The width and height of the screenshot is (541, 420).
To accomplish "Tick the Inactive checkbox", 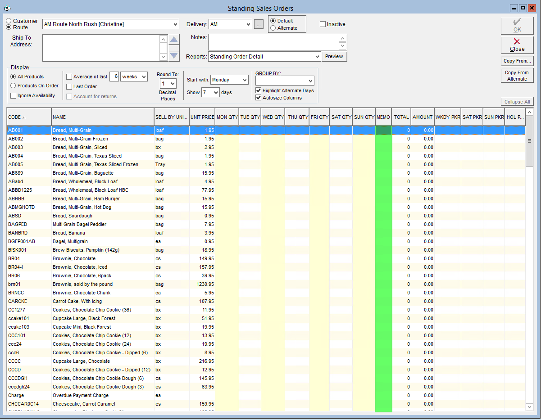I will tap(323, 24).
